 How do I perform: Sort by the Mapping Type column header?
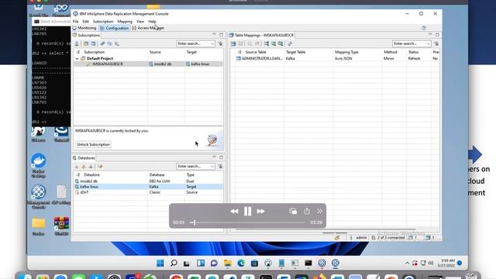(x=346, y=52)
